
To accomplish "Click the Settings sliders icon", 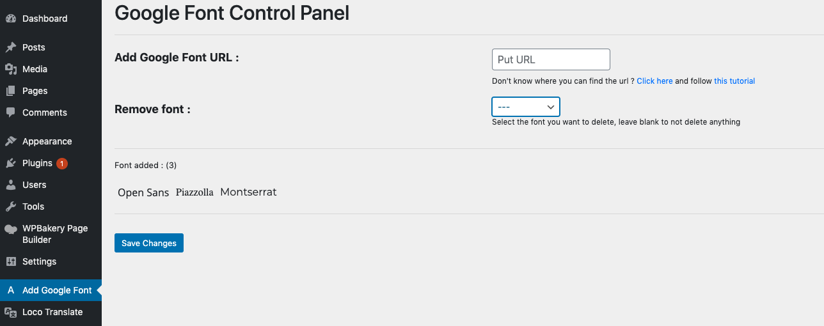I will (10, 261).
